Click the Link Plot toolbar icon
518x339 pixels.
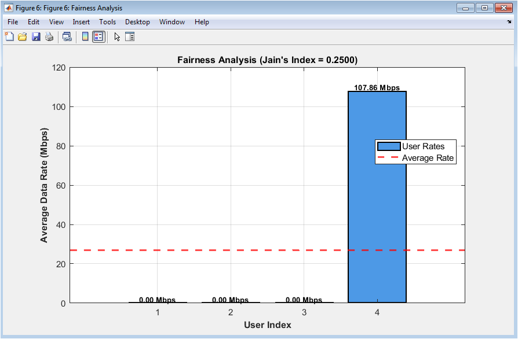click(x=67, y=37)
